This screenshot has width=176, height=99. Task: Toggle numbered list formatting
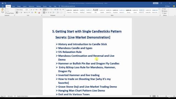[48, 10]
